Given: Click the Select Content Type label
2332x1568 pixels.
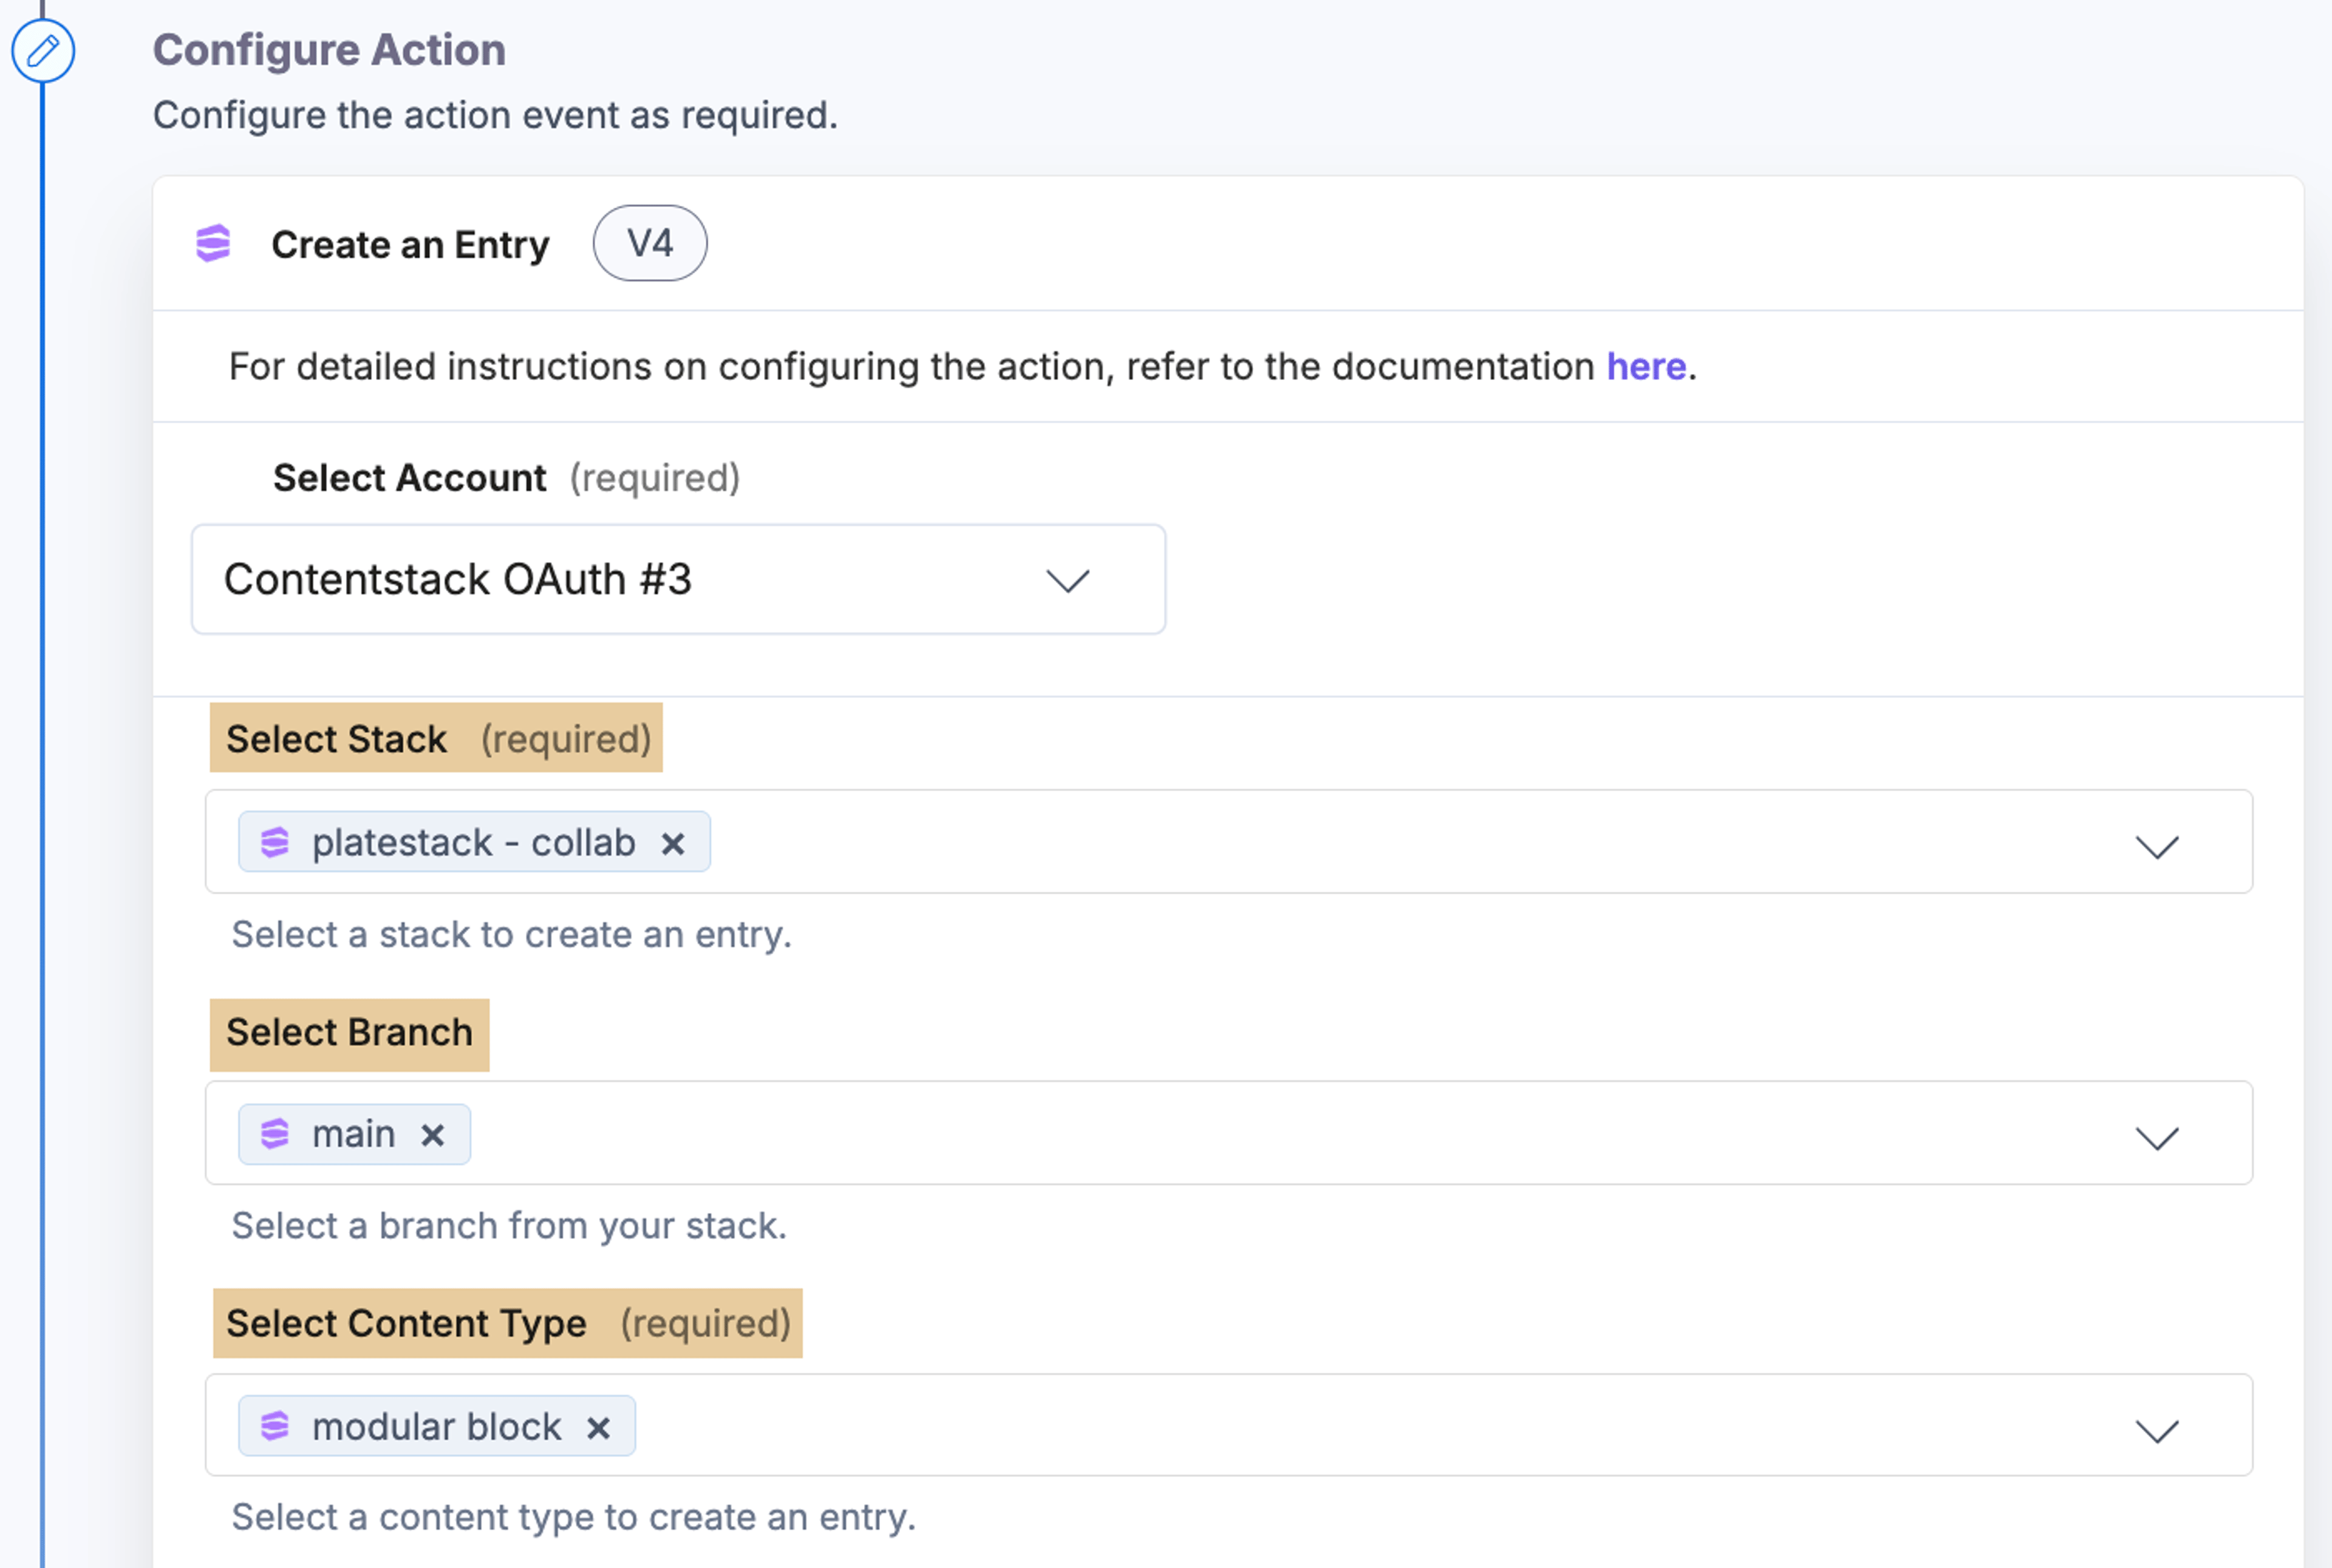Looking at the screenshot, I should pos(406,1324).
